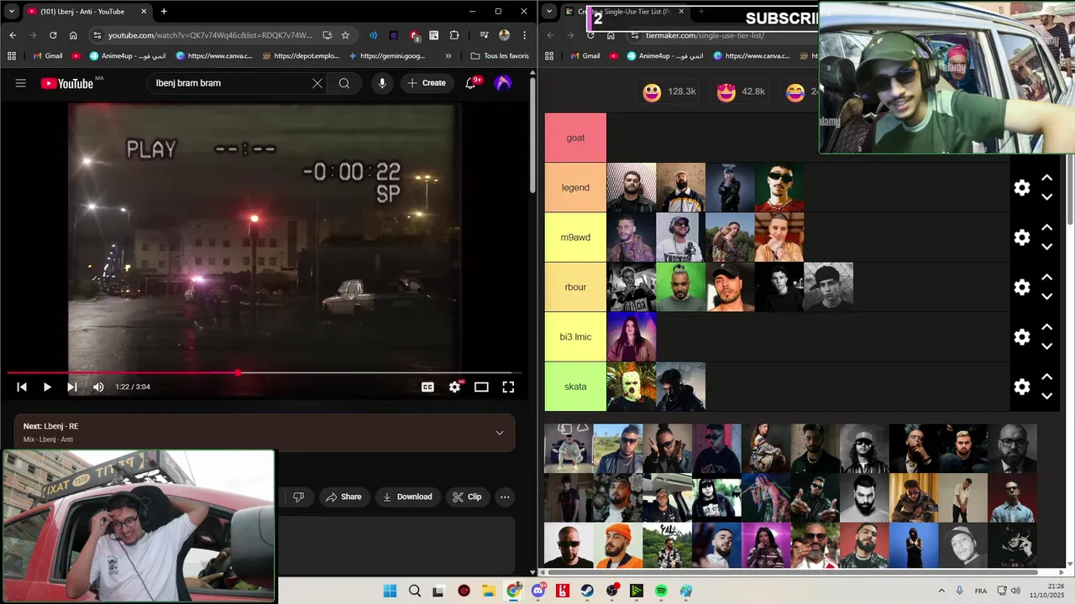Open Create button on YouTube
The width and height of the screenshot is (1075, 604).
[427, 83]
